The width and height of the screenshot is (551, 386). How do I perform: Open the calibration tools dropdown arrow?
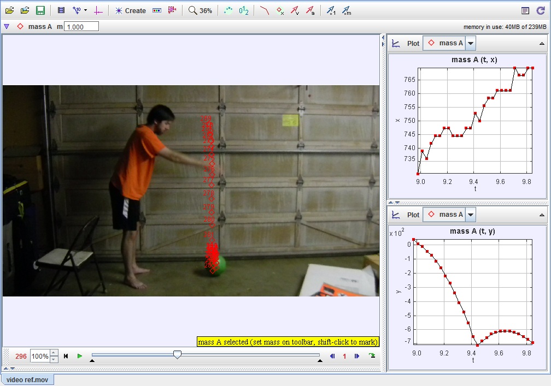[x=85, y=10]
